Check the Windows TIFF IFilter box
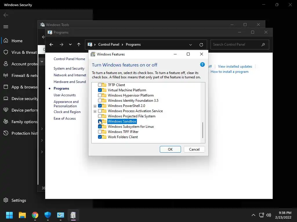The image size is (297, 222). (100, 132)
